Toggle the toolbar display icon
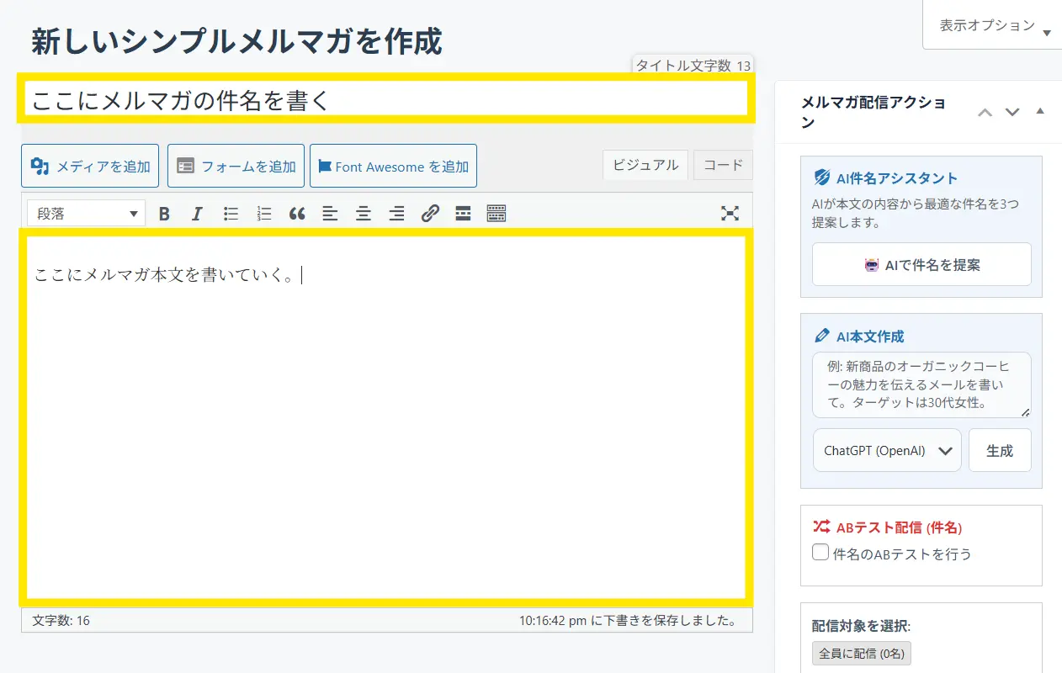 pos(496,214)
